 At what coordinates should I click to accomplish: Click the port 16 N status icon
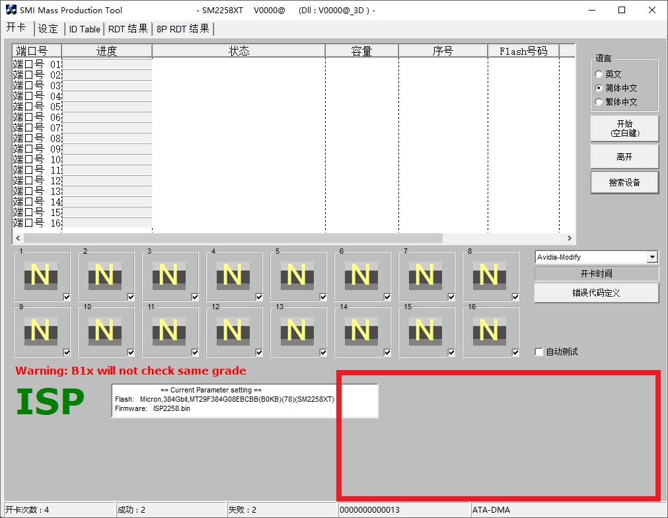(489, 330)
